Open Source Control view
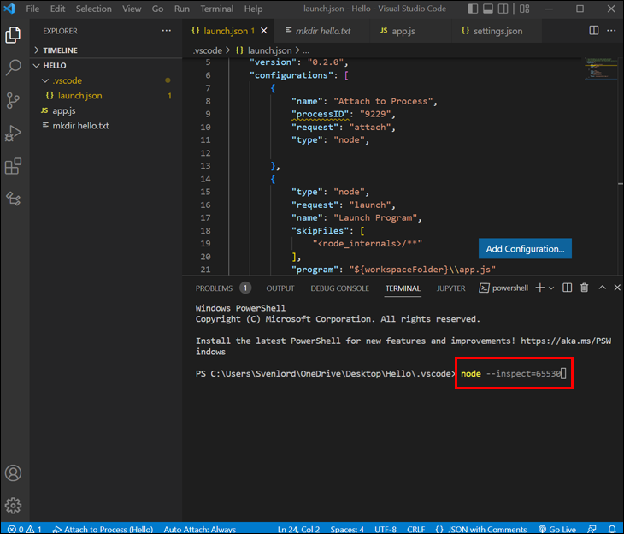The width and height of the screenshot is (624, 534). (x=14, y=100)
